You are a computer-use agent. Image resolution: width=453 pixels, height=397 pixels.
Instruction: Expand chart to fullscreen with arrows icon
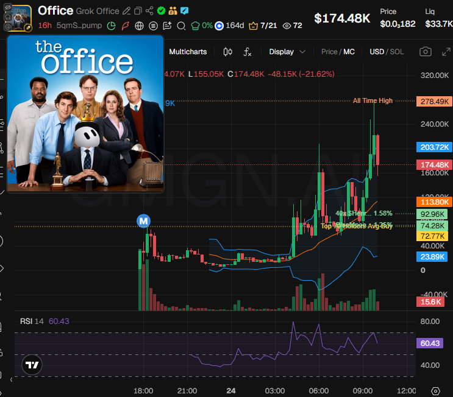click(x=446, y=52)
